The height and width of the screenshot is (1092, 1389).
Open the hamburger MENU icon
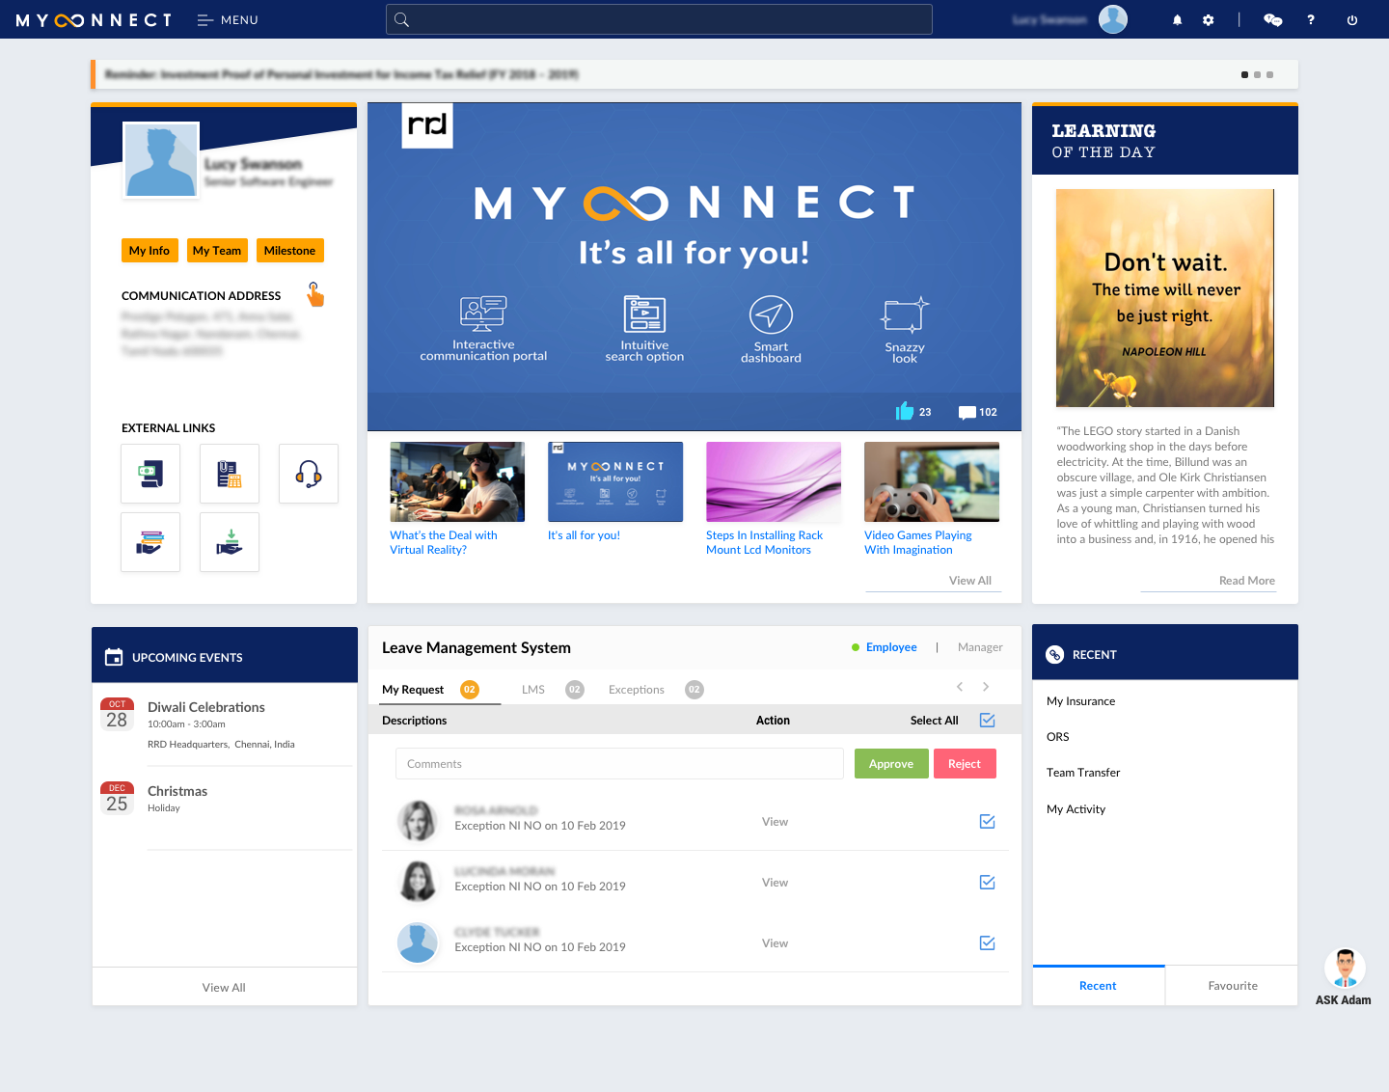204,19
